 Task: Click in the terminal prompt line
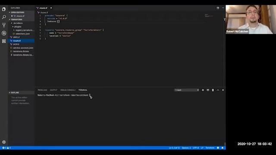click(x=64, y=95)
